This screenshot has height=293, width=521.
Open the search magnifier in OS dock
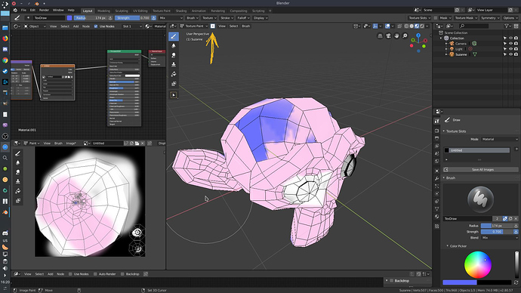point(5,158)
